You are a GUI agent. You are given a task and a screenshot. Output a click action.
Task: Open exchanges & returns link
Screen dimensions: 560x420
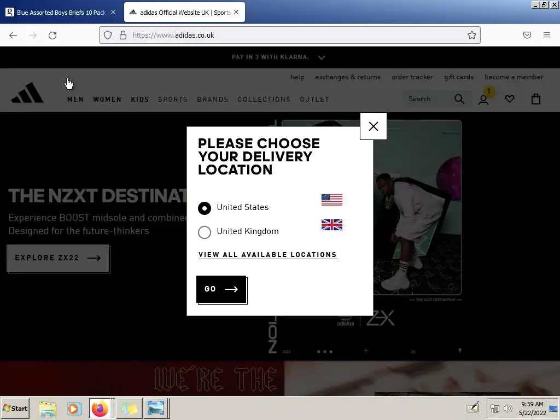[x=348, y=77]
